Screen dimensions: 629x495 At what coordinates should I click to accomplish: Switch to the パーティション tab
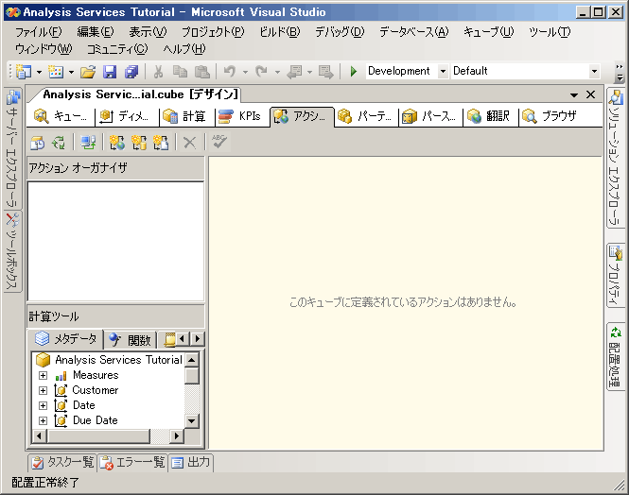click(367, 116)
